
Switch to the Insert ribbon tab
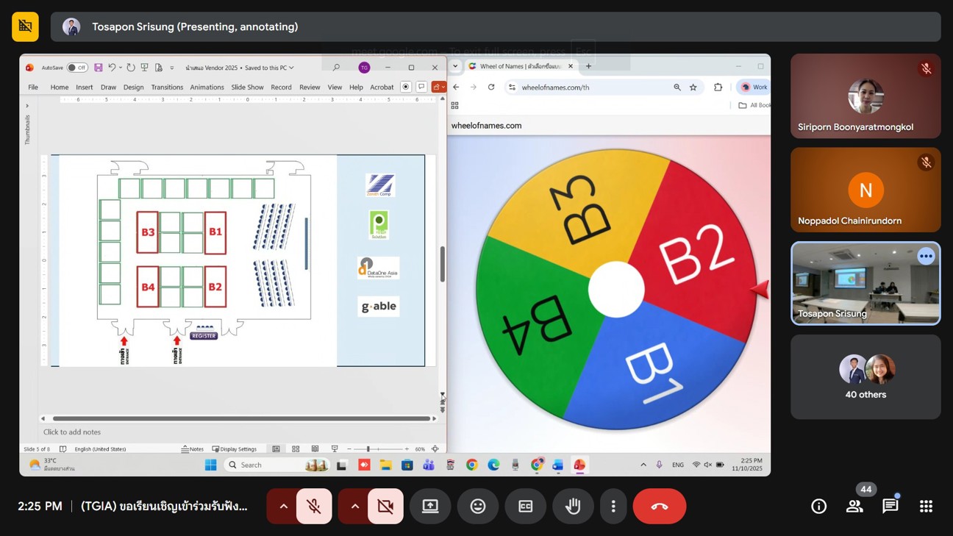pos(85,87)
